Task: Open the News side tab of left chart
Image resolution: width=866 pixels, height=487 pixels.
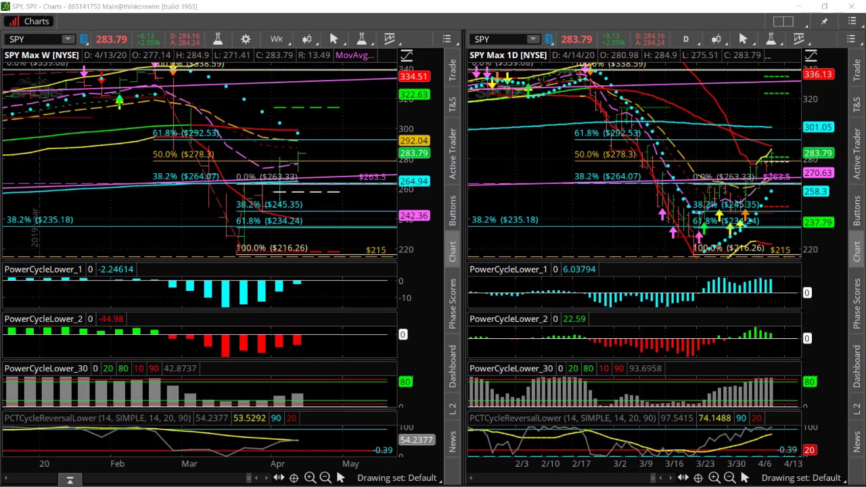Action: (x=453, y=442)
